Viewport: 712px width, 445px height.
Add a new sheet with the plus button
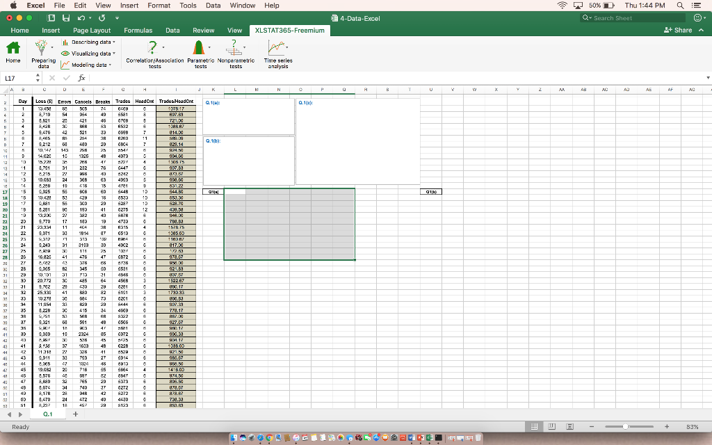pos(74,413)
